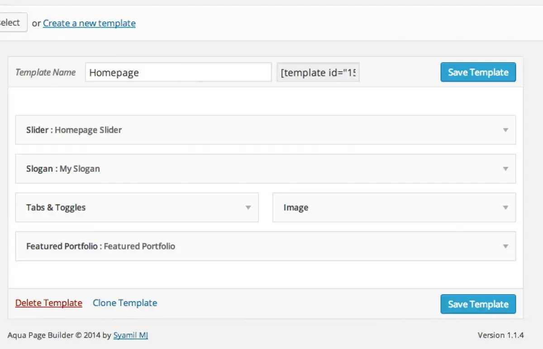The height and width of the screenshot is (349, 543).
Task: Open the Create a new template link
Action: click(89, 23)
